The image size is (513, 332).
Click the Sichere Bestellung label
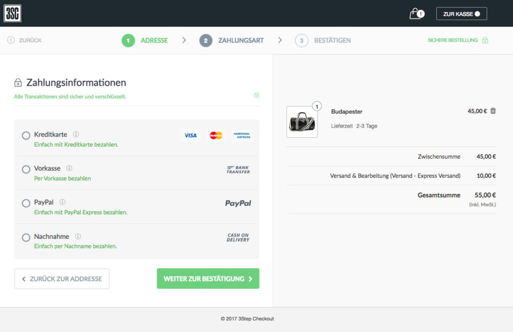(452, 40)
